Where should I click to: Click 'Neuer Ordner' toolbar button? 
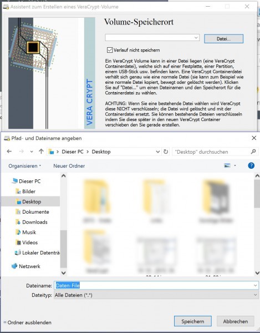pos(69,166)
